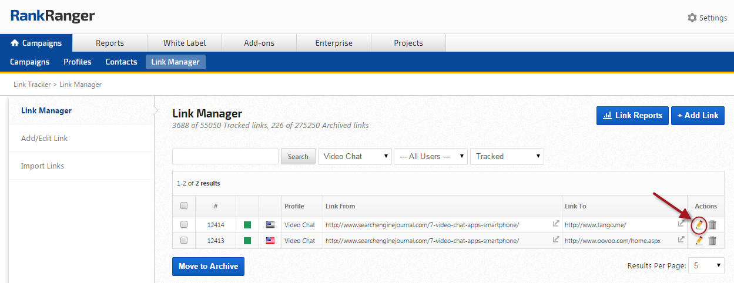Change Results Per Page dropdown
The height and width of the screenshot is (283, 734).
tap(707, 266)
